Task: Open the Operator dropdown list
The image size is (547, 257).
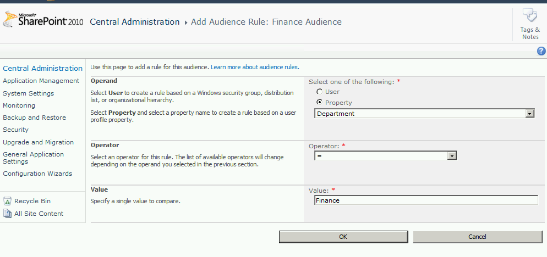Action: point(452,156)
